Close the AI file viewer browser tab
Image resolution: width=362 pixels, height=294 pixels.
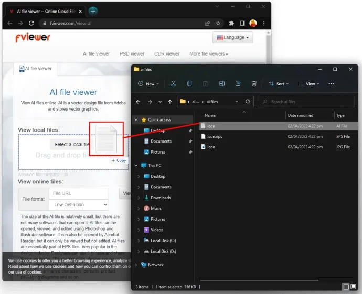pyautogui.click(x=80, y=12)
